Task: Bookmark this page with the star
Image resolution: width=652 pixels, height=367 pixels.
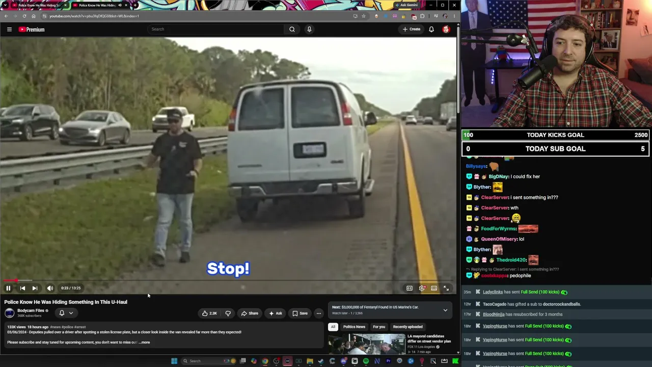Action: 363,16
